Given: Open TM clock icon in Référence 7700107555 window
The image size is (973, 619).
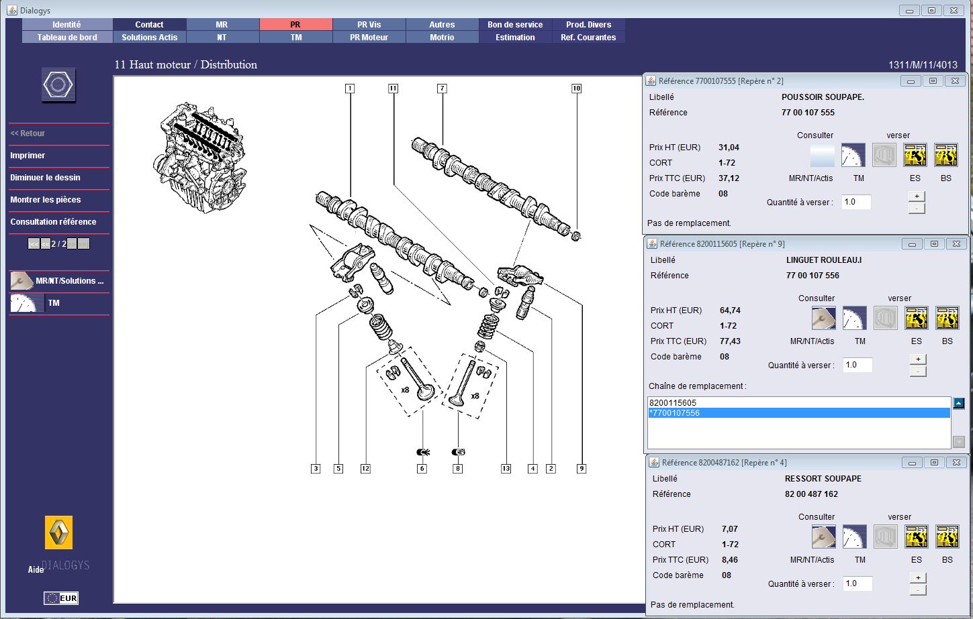Looking at the screenshot, I should [x=853, y=155].
